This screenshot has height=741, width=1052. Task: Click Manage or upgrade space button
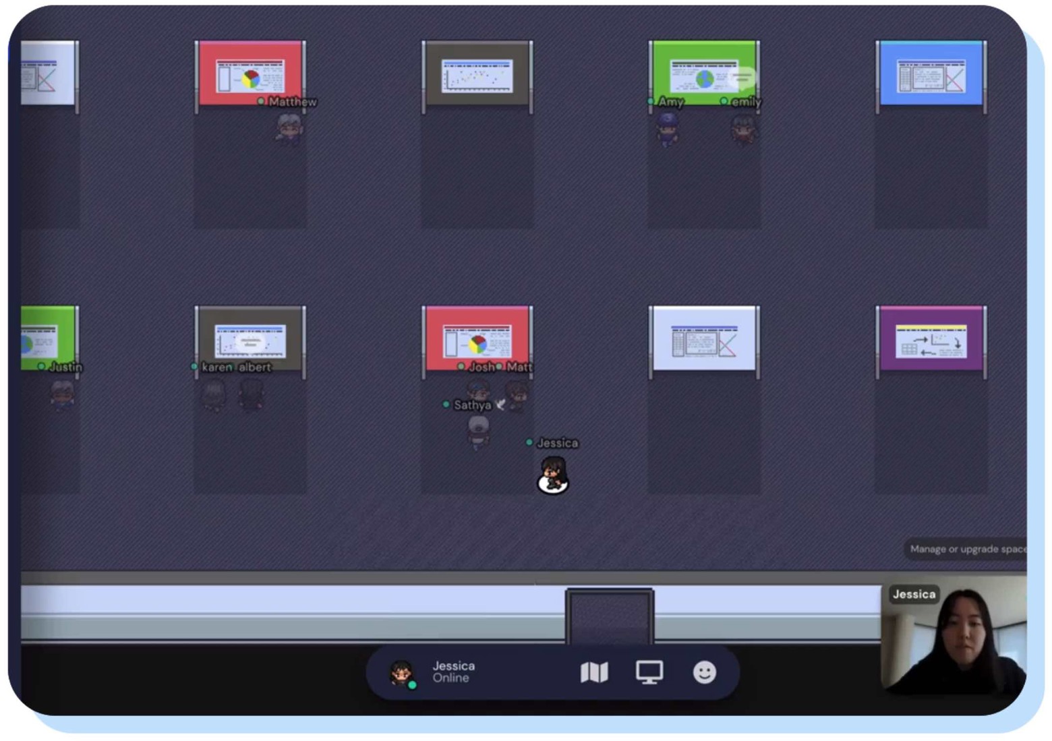pos(966,549)
